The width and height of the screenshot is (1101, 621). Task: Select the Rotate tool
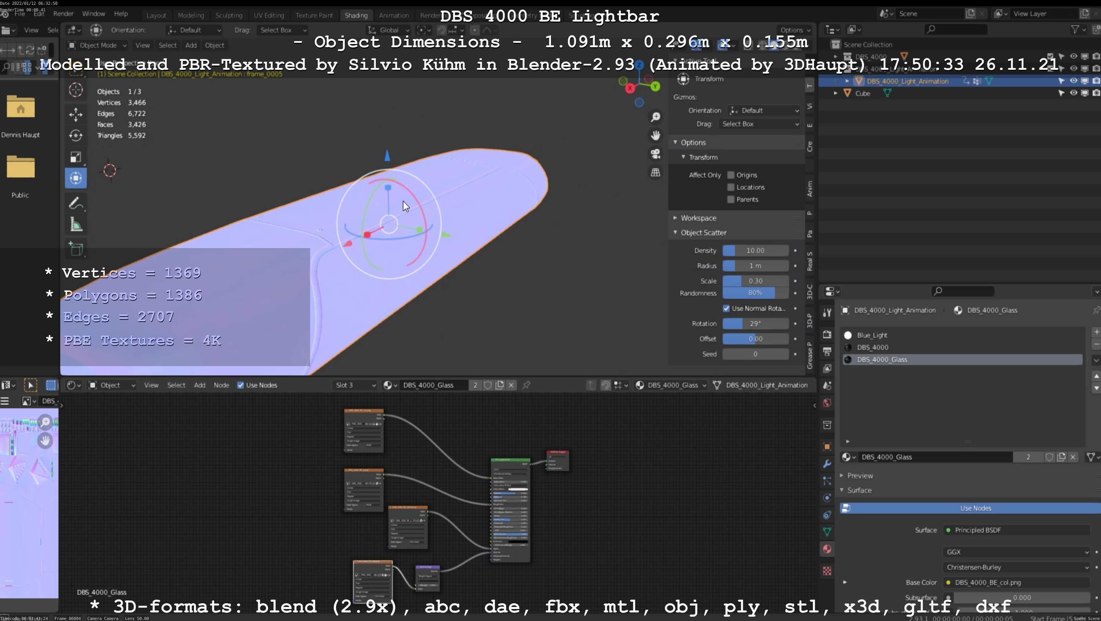tap(76, 135)
